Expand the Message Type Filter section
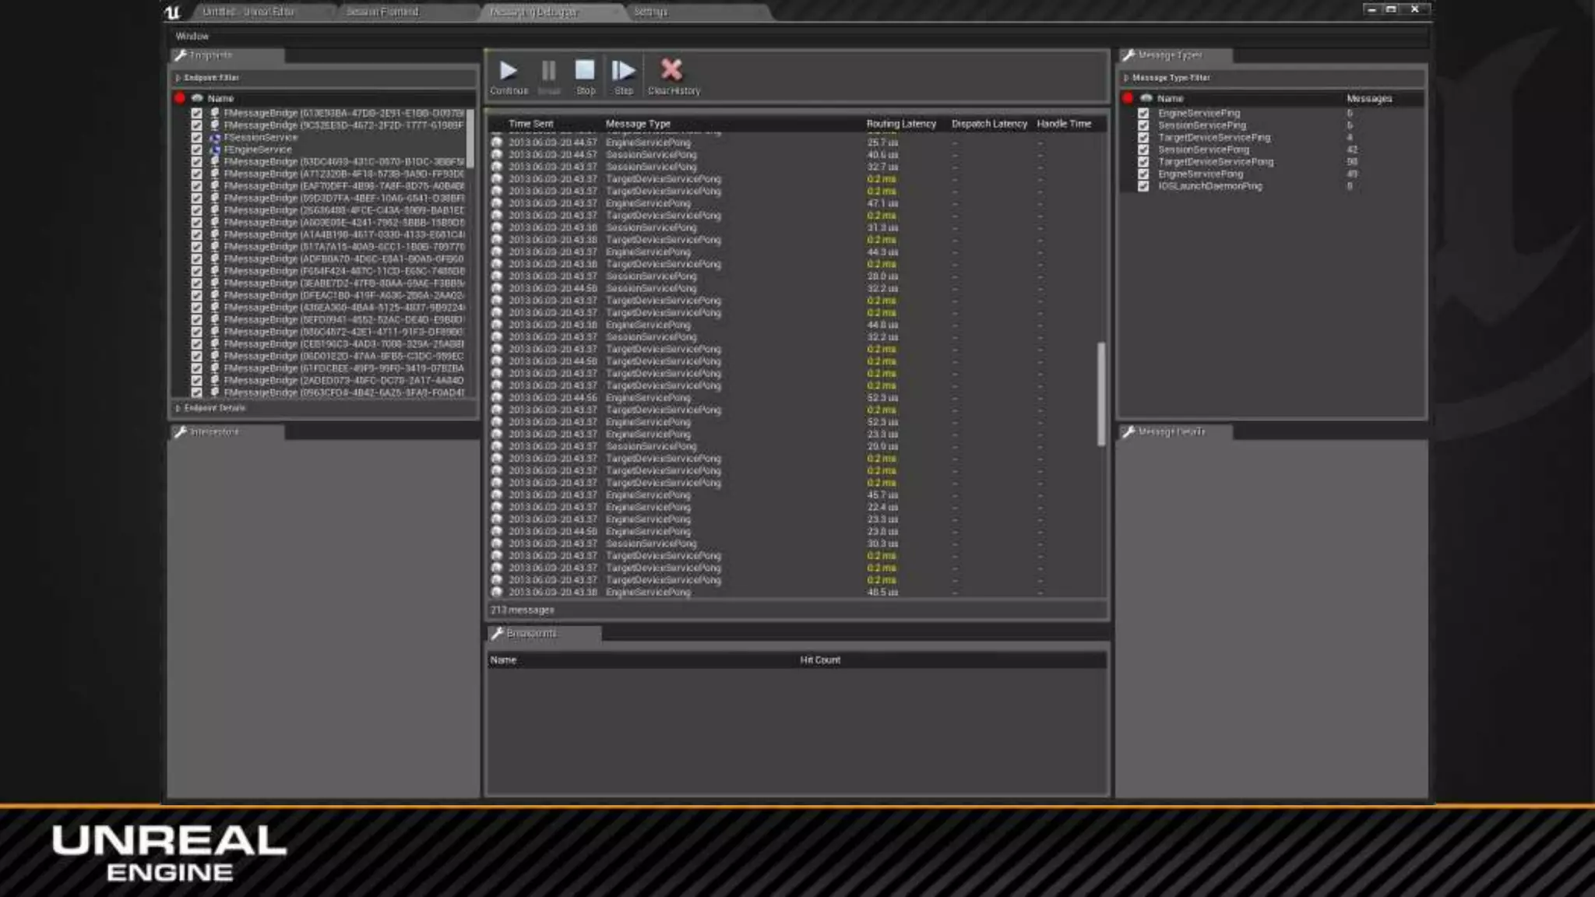Viewport: 1595px width, 897px height. 1126,78
